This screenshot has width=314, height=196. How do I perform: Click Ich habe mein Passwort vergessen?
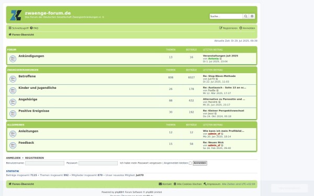coord(141,163)
